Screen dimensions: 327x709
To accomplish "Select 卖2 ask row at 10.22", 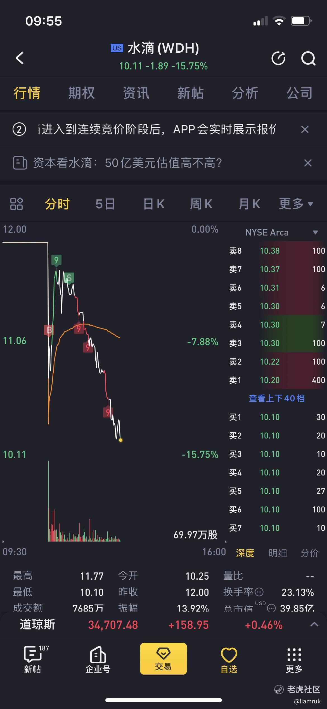I will (277, 362).
